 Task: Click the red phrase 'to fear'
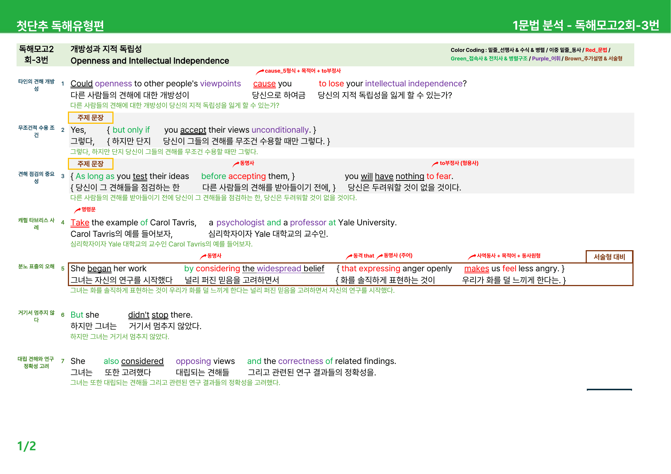pyautogui.click(x=439, y=176)
